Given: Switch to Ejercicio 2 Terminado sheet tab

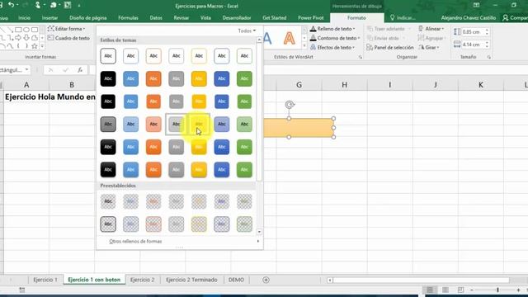Looking at the screenshot, I should pyautogui.click(x=191, y=280).
